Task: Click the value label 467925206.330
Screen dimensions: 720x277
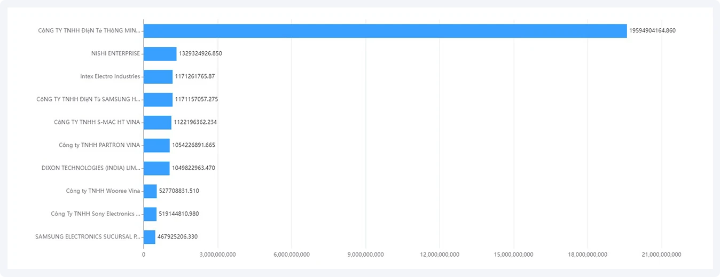Action: 177,237
